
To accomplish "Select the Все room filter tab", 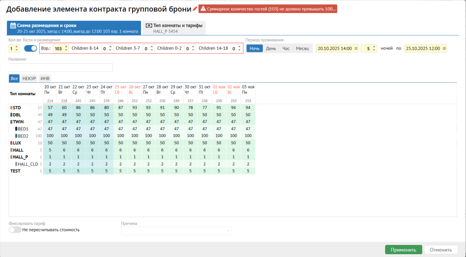I will coord(14,78).
